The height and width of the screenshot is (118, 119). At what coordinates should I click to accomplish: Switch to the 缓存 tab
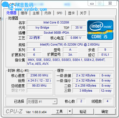(24, 13)
